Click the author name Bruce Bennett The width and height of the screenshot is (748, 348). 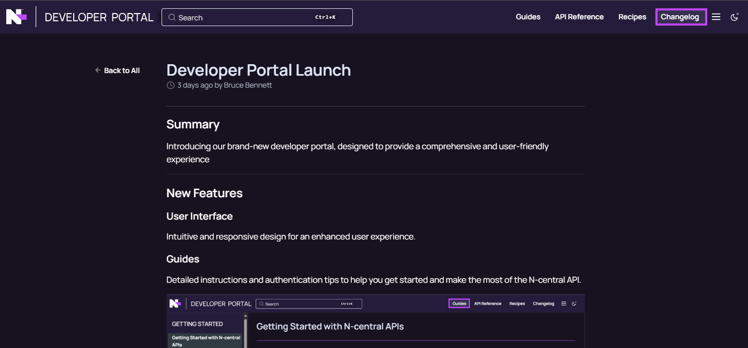248,85
